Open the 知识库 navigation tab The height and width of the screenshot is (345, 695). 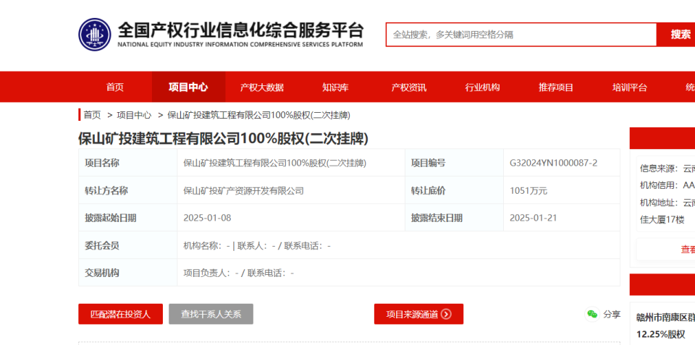click(x=335, y=88)
